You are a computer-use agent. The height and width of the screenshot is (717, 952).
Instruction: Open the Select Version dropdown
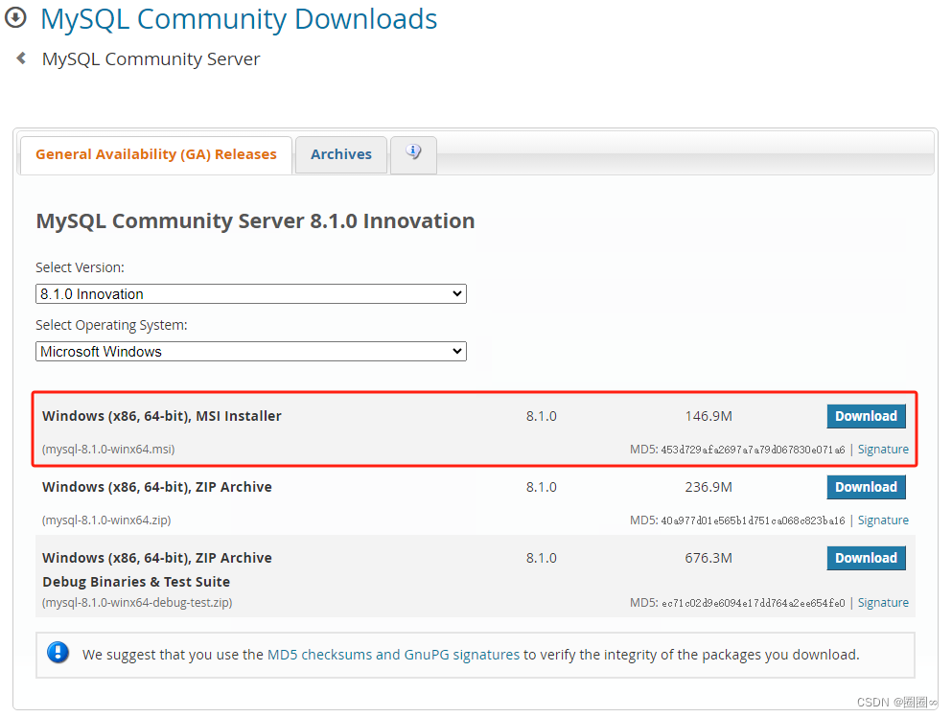(251, 294)
